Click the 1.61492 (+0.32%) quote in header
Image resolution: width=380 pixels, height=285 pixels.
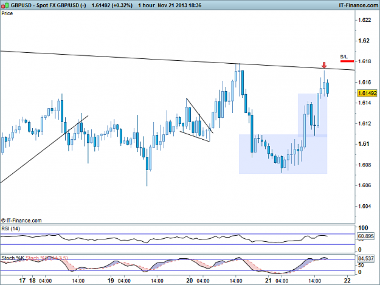click(x=112, y=5)
